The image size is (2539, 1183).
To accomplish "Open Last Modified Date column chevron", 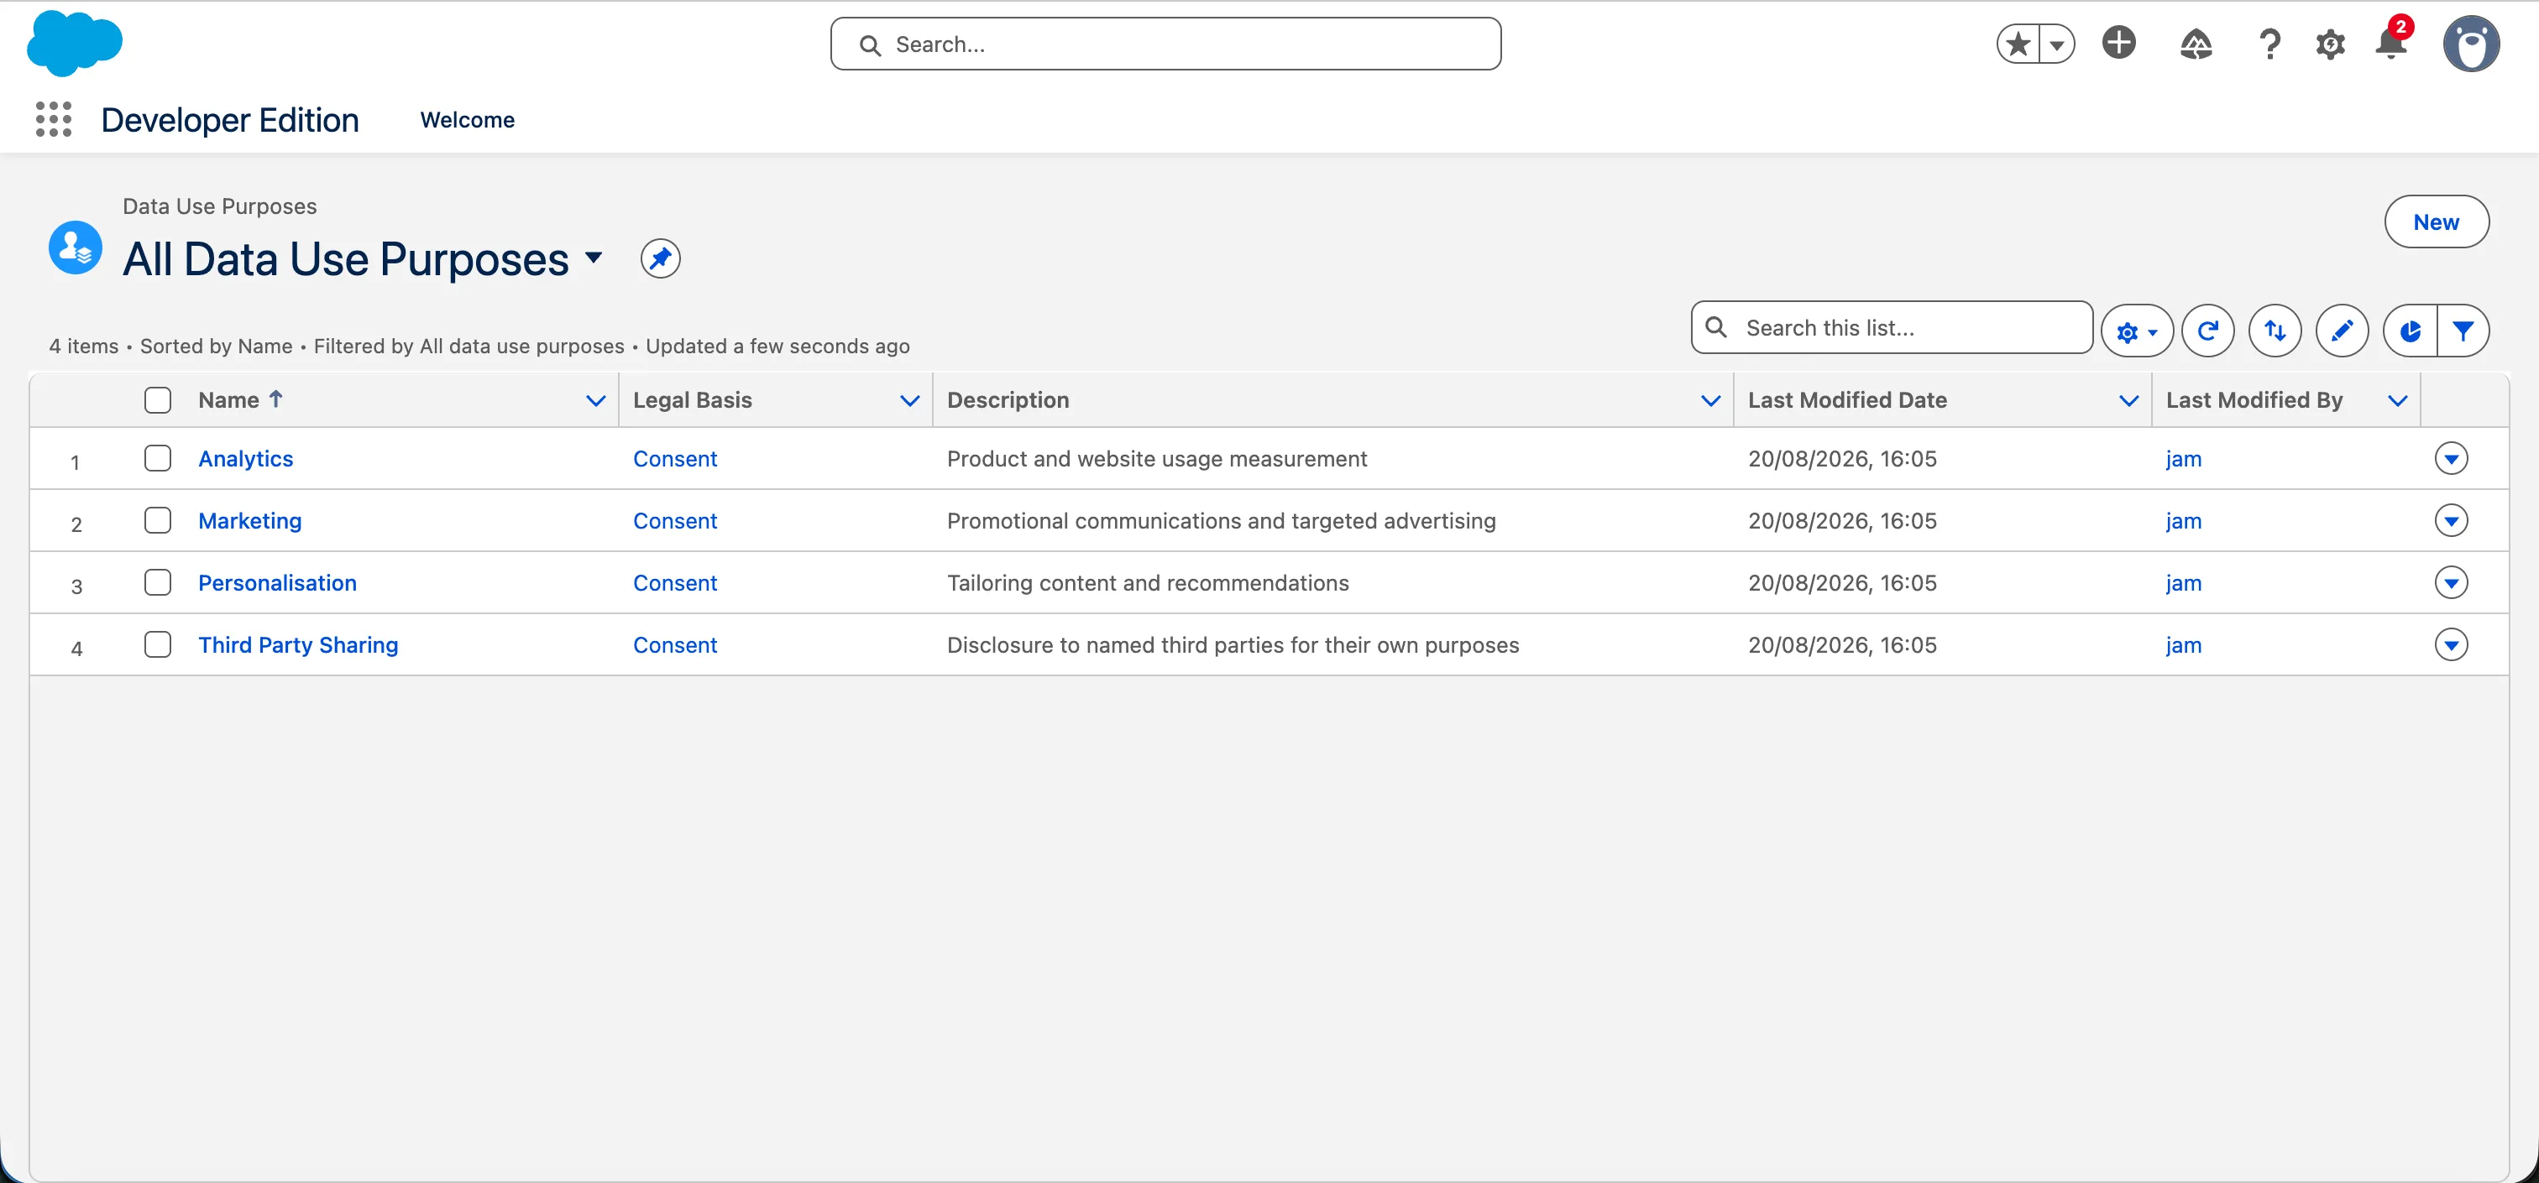I will coord(2129,401).
